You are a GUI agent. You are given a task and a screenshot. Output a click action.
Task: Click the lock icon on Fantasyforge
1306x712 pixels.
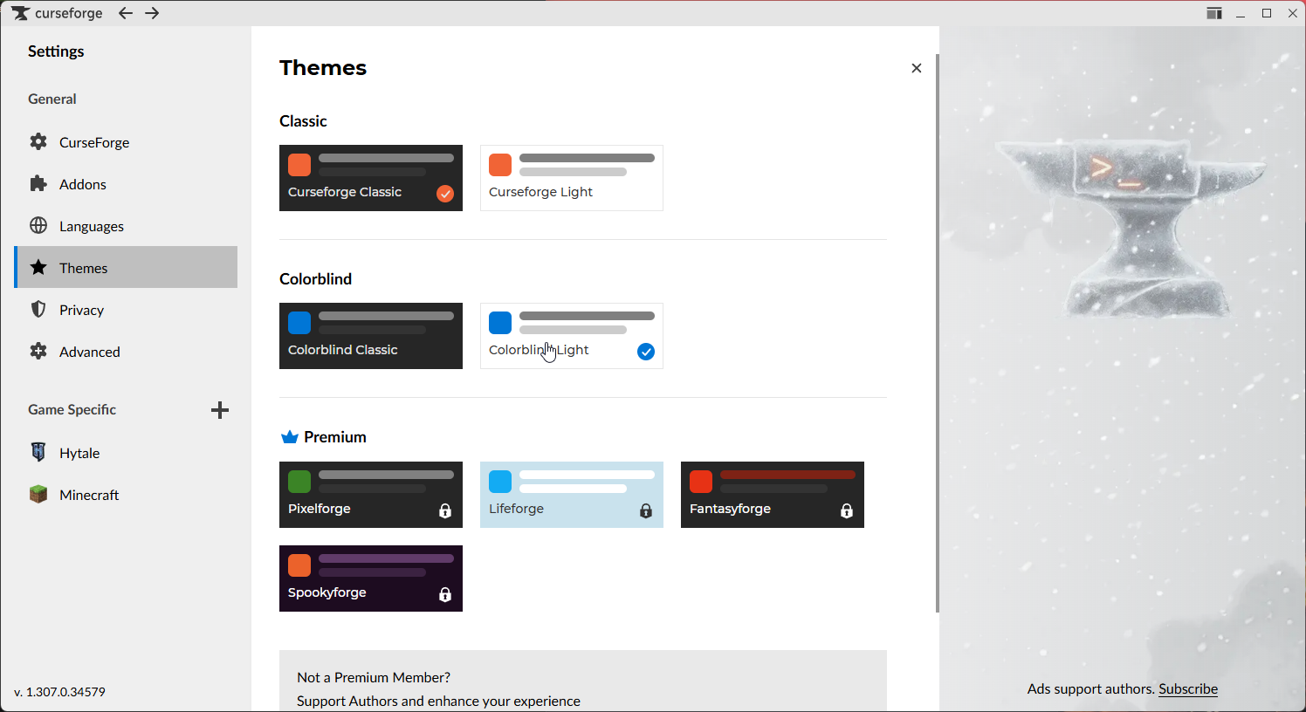pos(847,511)
